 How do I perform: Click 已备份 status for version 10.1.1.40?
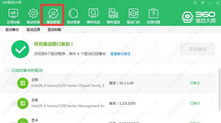point(195,83)
